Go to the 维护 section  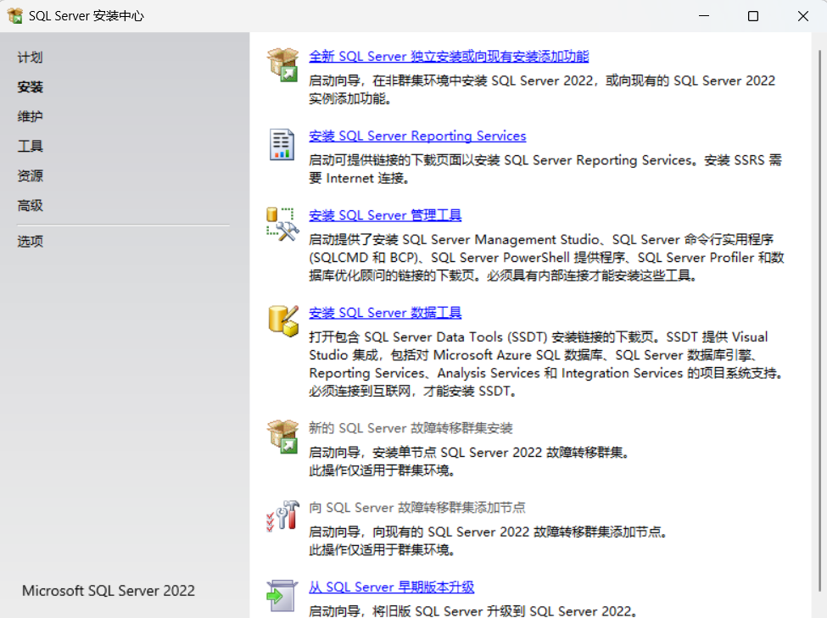coord(30,116)
